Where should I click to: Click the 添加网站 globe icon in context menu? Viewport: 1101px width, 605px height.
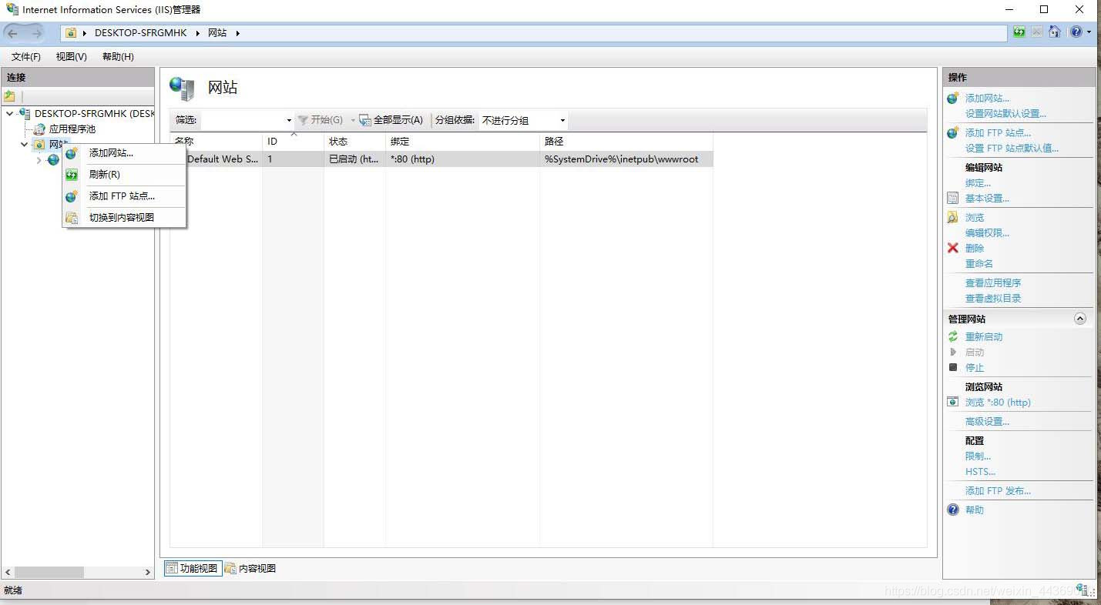point(72,153)
